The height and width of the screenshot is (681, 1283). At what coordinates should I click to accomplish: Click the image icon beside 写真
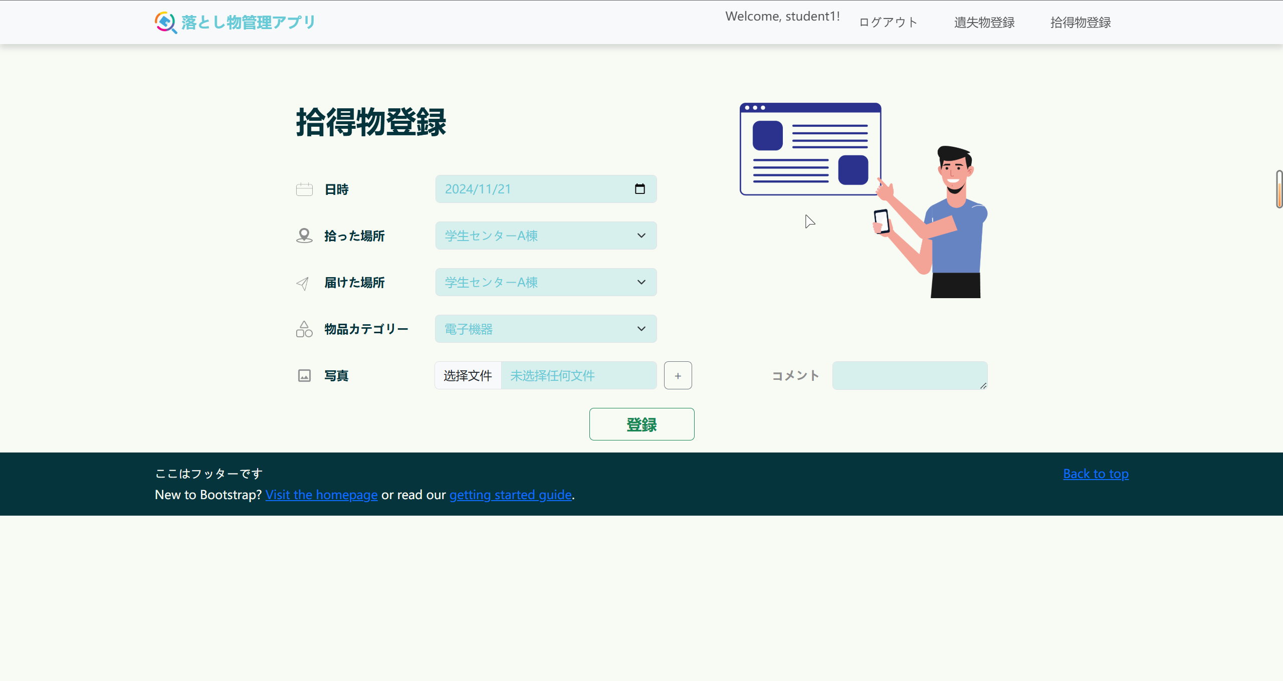[304, 376]
